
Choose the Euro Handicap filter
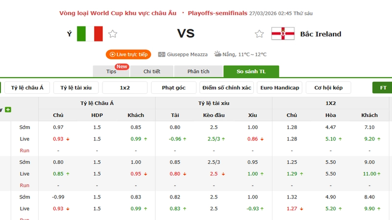(x=280, y=88)
